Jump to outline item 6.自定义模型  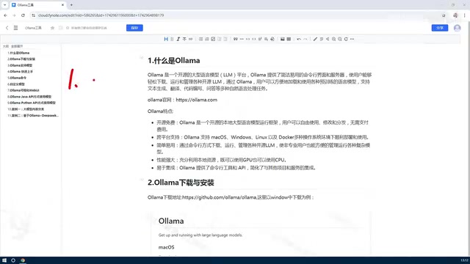click(x=16, y=84)
